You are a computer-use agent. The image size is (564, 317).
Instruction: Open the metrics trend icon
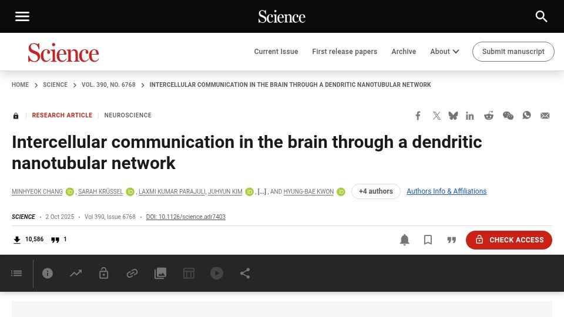point(76,274)
